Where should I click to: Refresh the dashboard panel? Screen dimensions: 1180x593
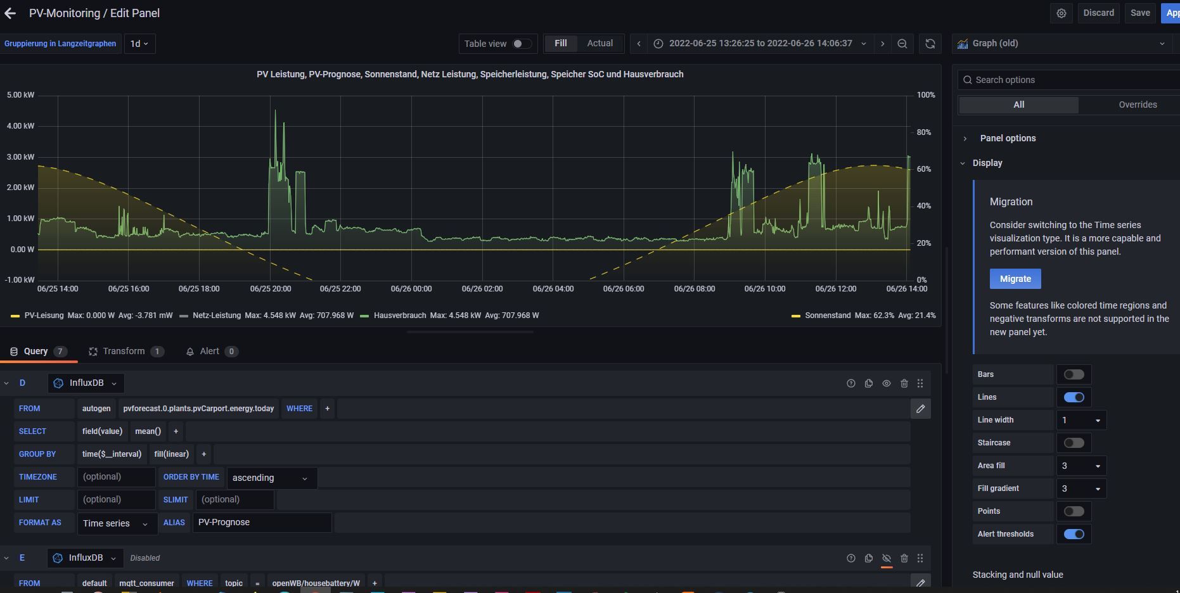(x=930, y=44)
